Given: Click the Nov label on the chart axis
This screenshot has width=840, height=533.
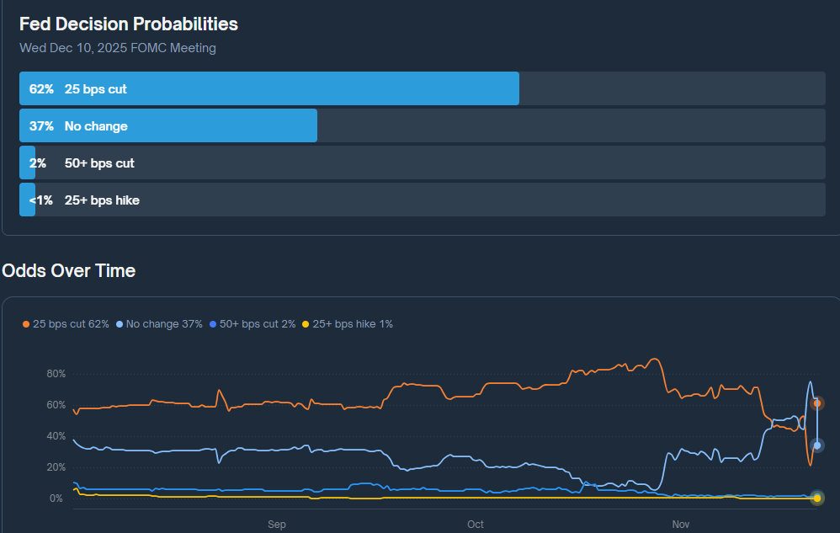Looking at the screenshot, I should (680, 524).
